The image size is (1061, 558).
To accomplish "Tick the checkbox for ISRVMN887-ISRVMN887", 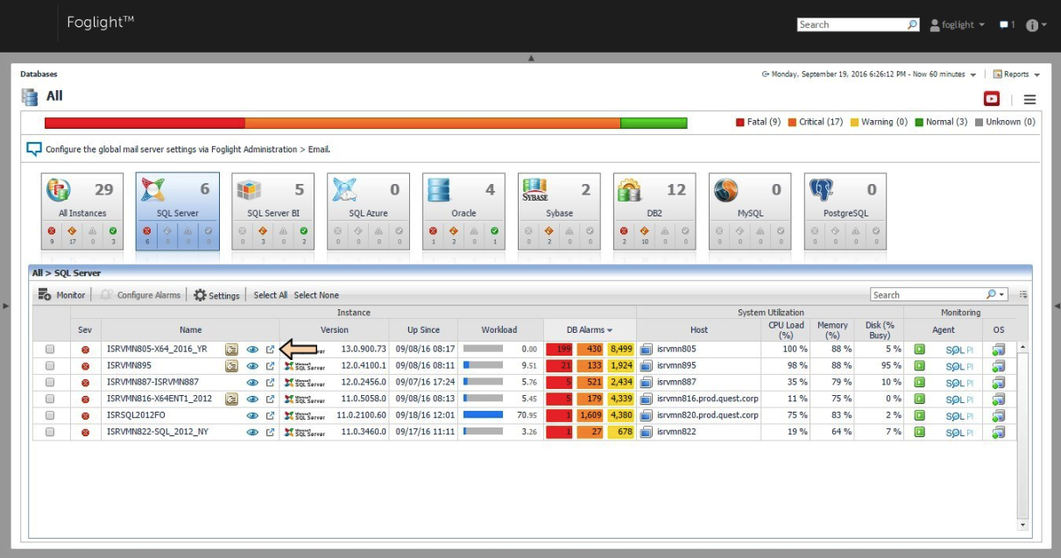I will [50, 382].
